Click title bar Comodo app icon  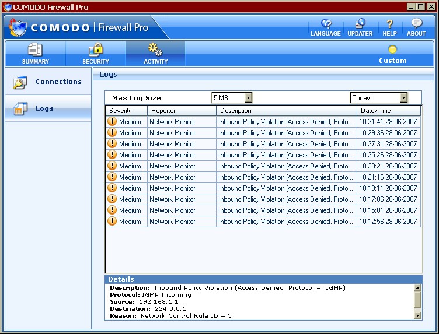(x=8, y=7)
